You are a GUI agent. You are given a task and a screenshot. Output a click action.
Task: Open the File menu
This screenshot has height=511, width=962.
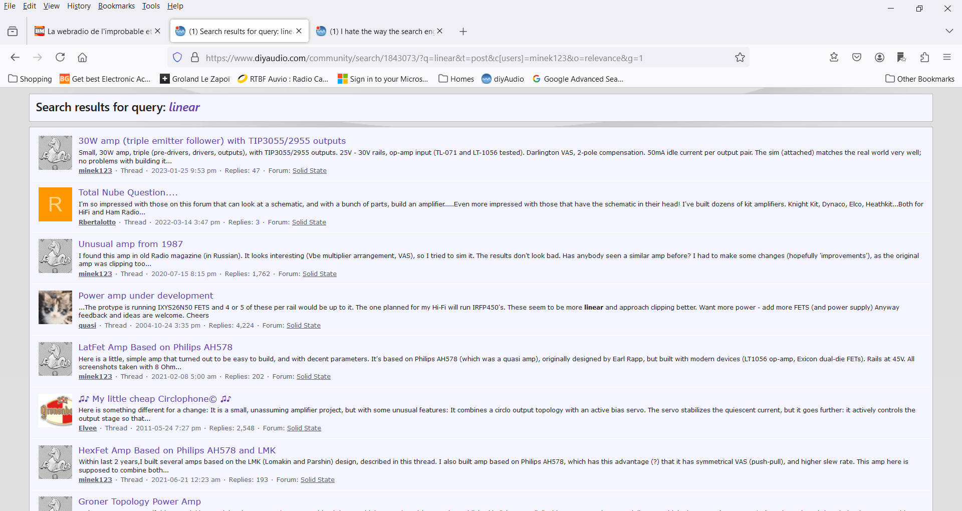[10, 6]
